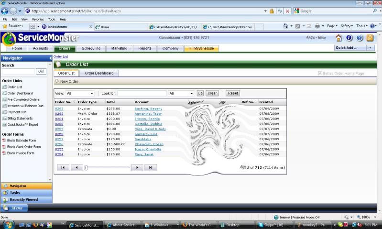
Task: Open the Scheduling menu tab
Action: pos(91,48)
